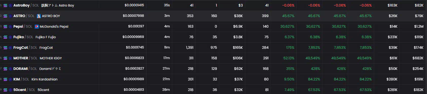The height and width of the screenshot is (94, 427).
Task: Click the Solana chain icon in FrogCat row
Action: 5,48
